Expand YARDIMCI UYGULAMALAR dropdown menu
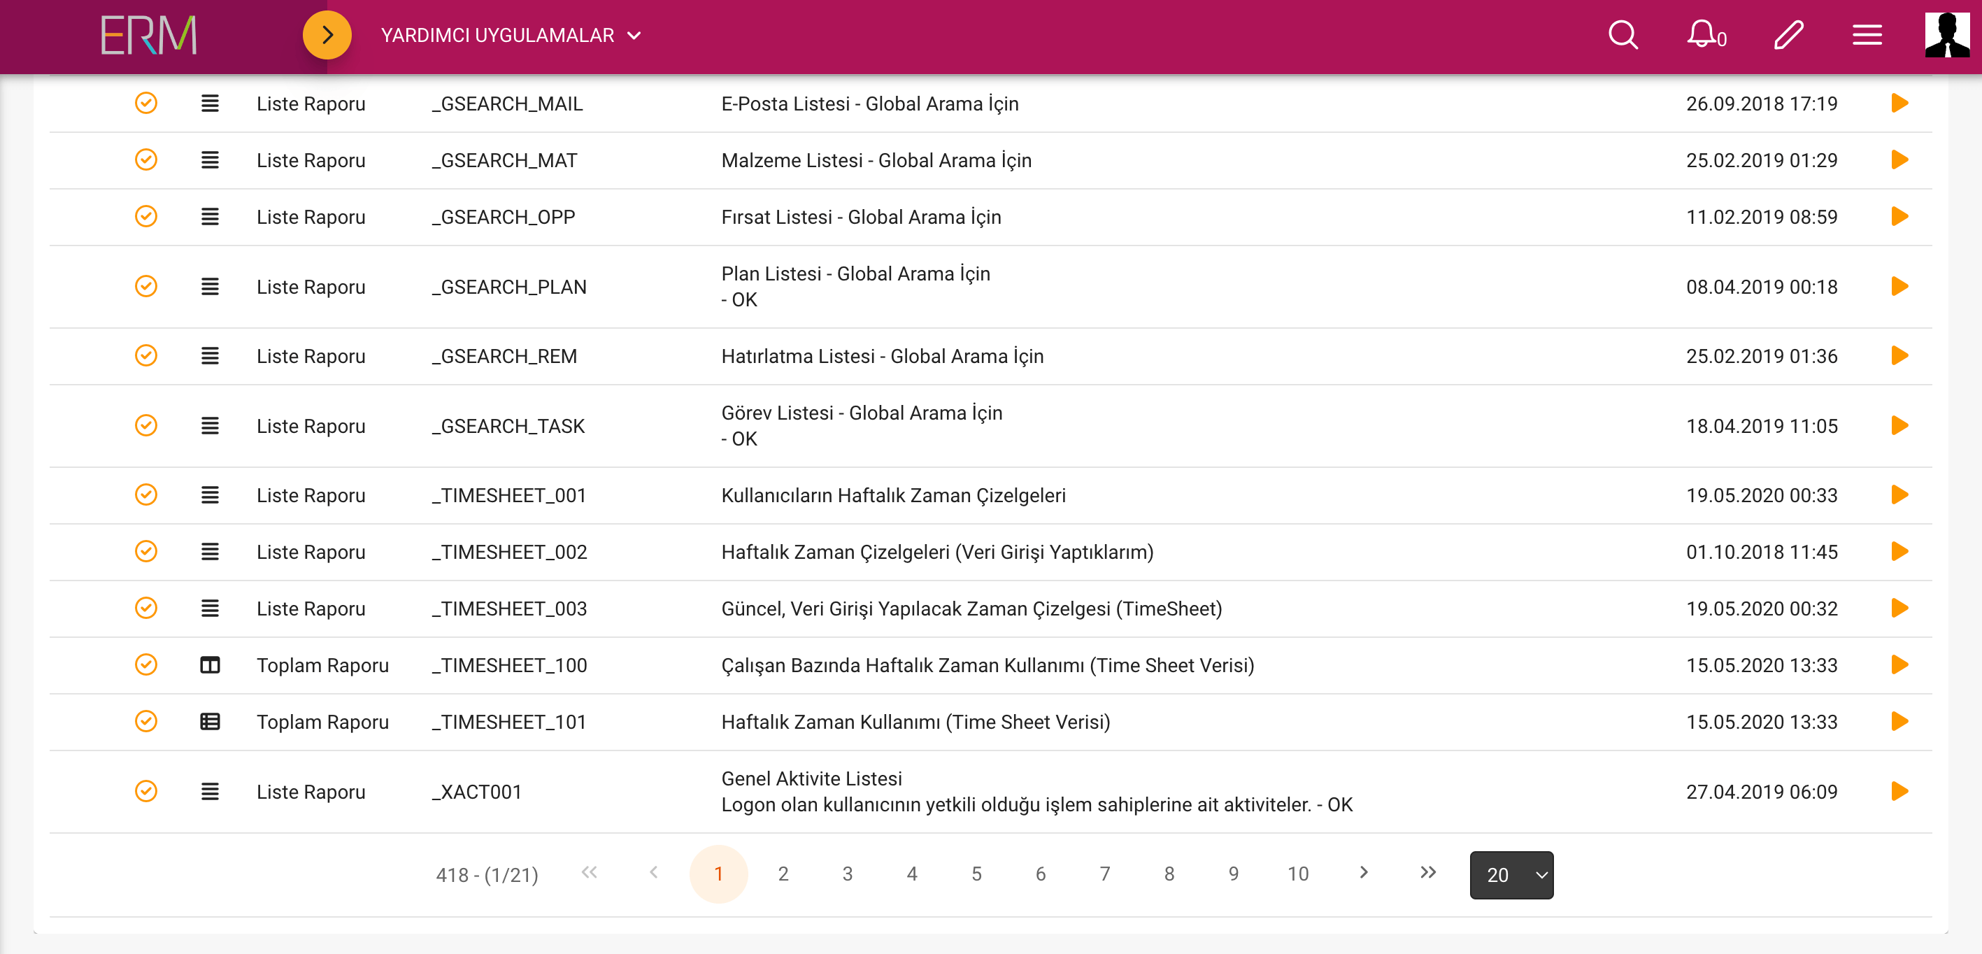Screen dimensions: 1982x954 [511, 36]
